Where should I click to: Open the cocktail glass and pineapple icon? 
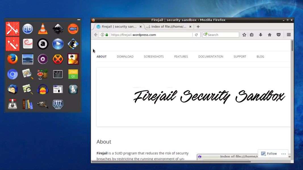tap(43, 74)
